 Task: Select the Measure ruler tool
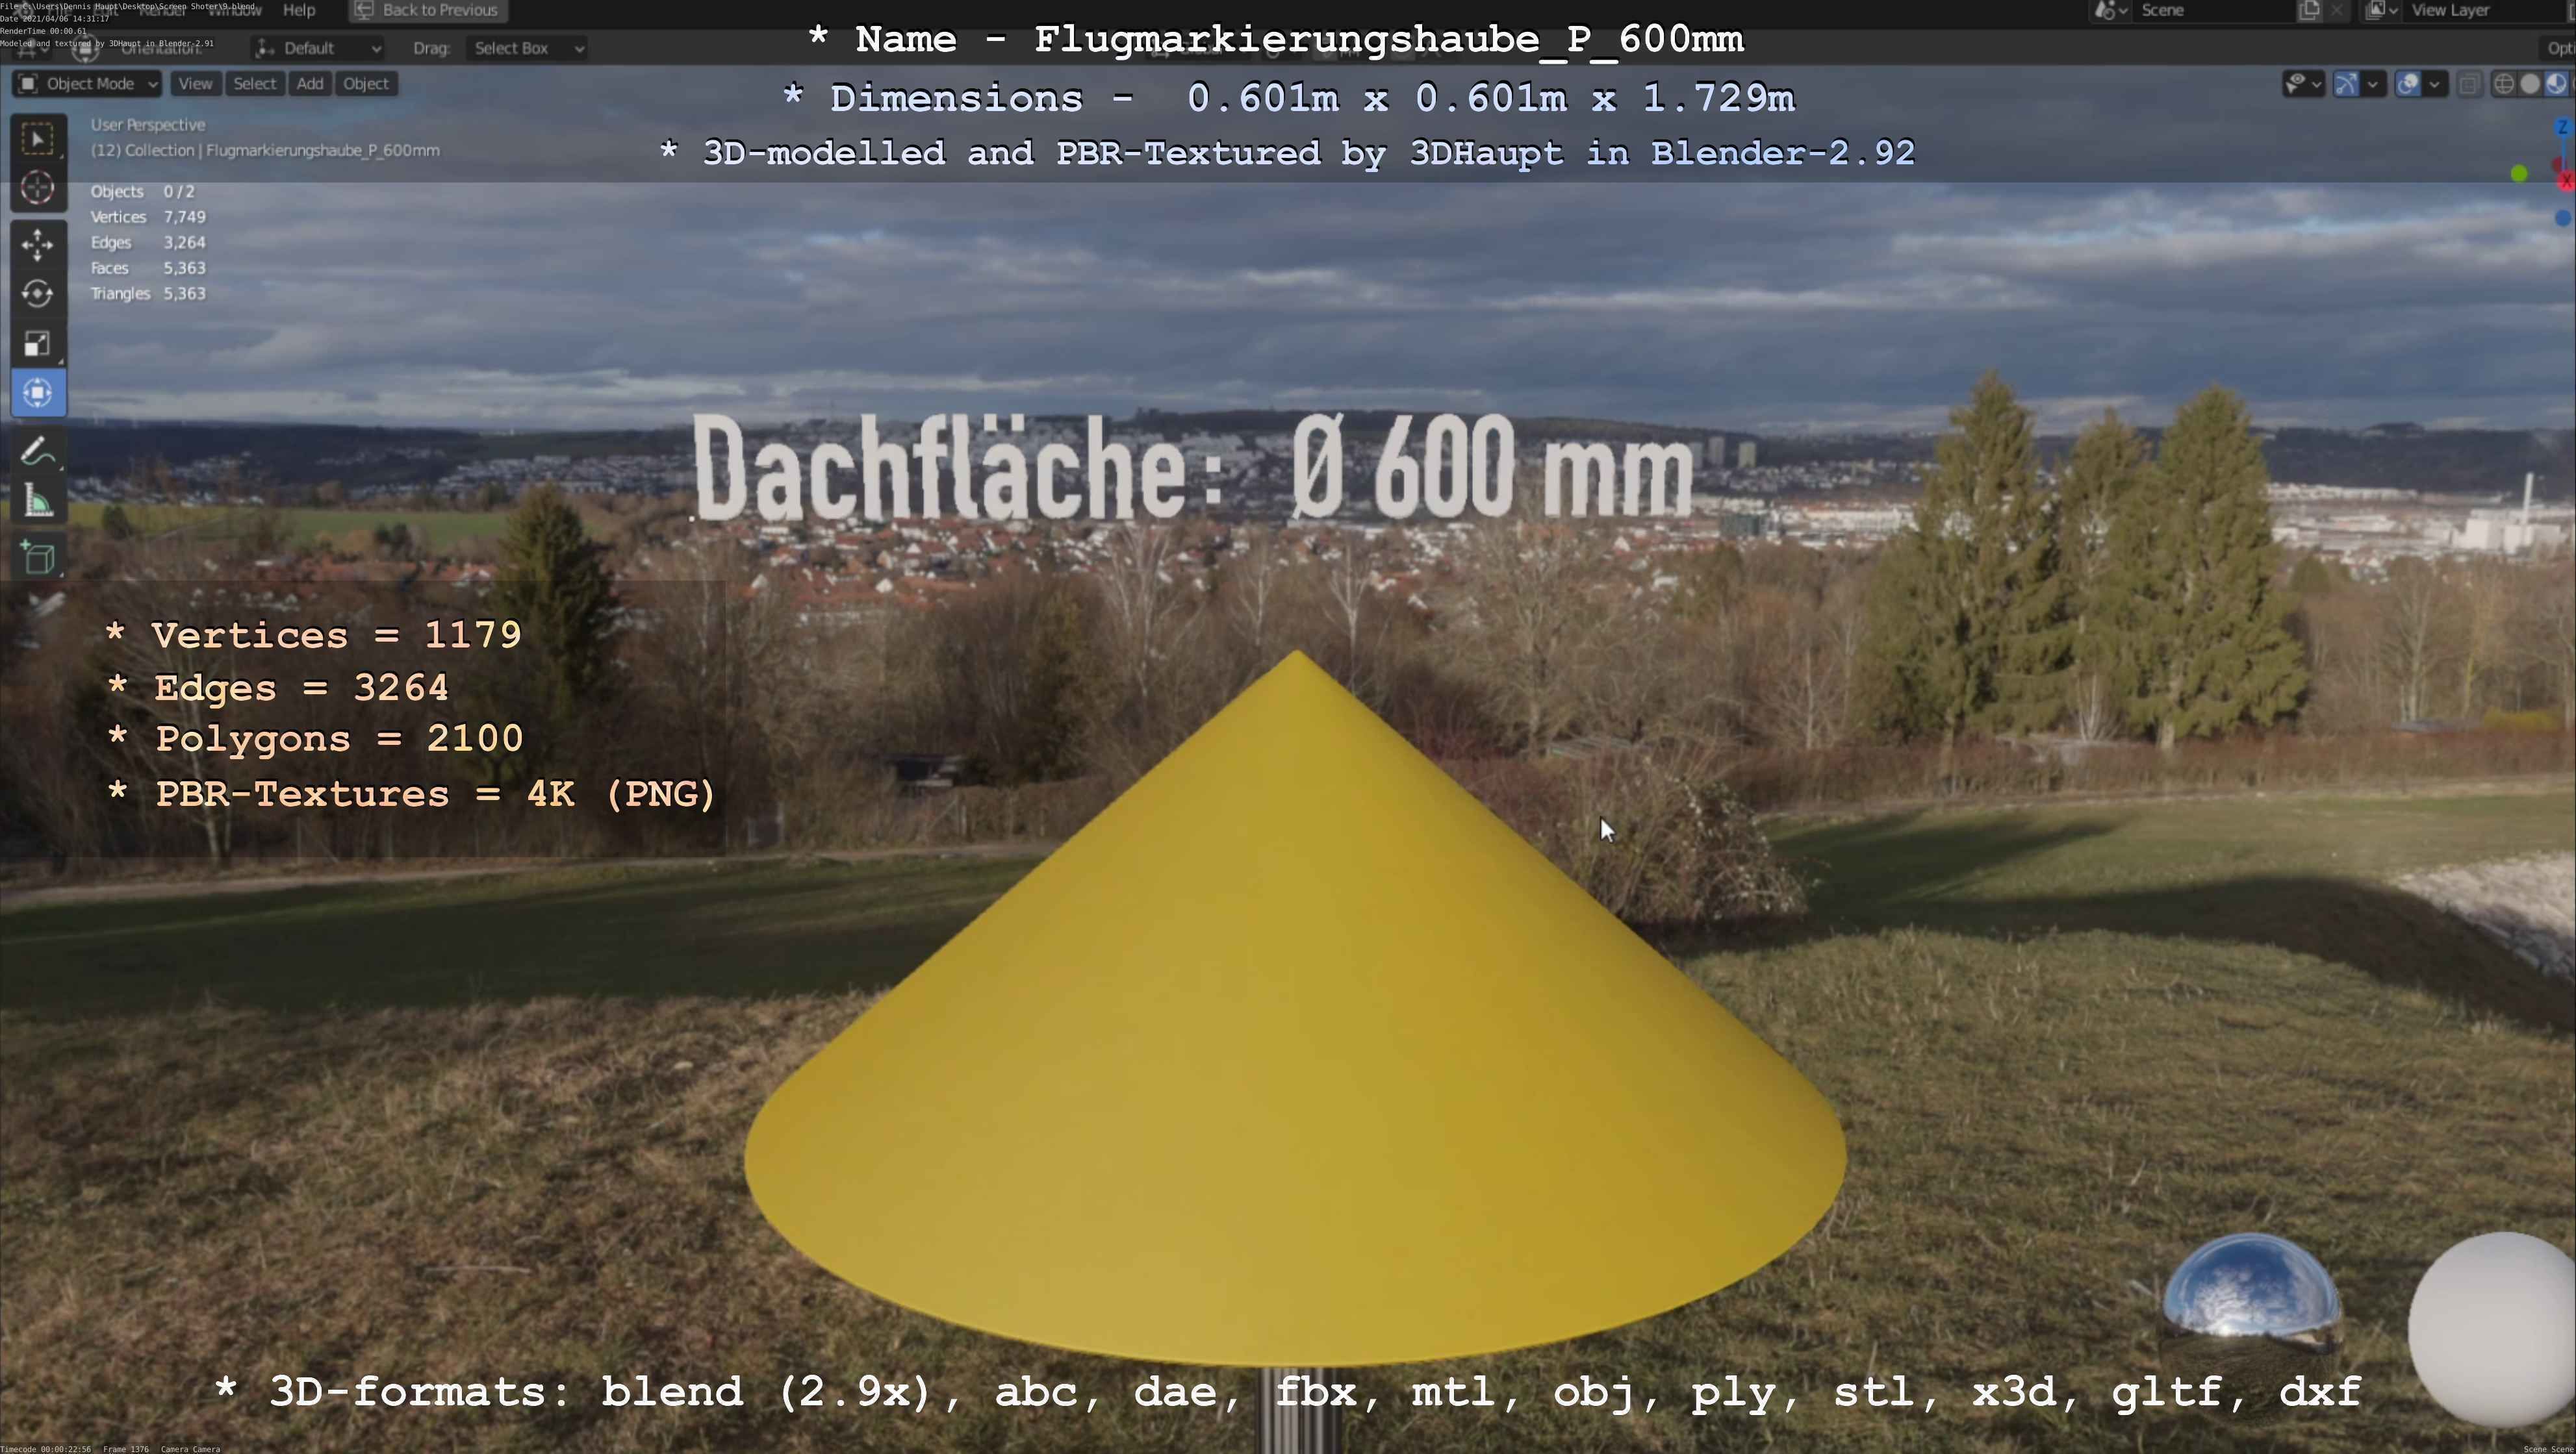coord(38,501)
